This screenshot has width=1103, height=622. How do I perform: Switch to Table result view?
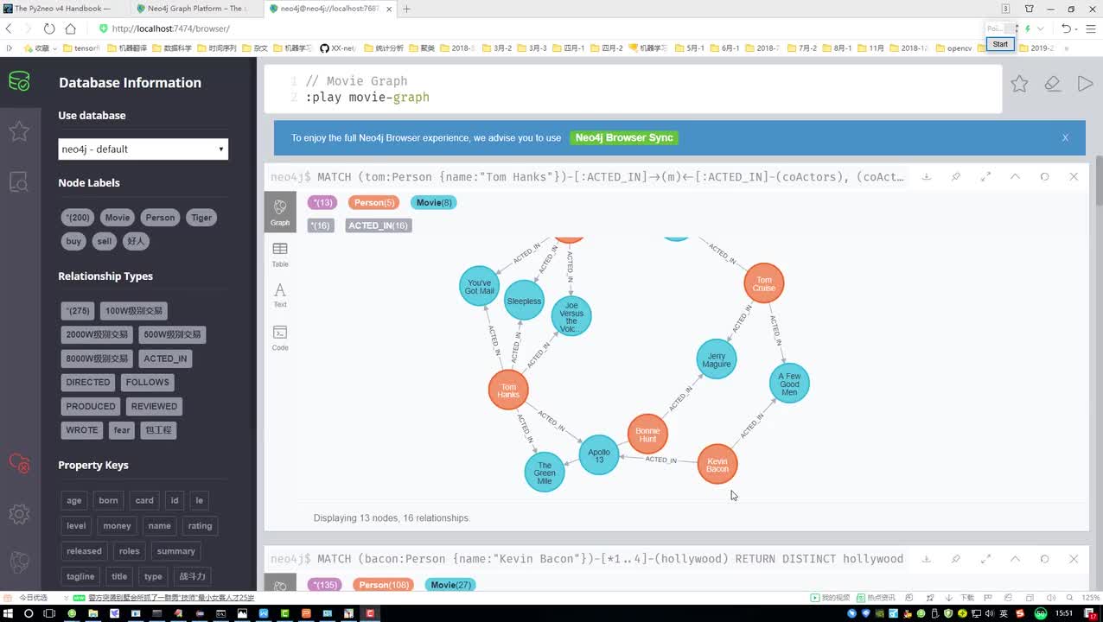pyautogui.click(x=280, y=254)
